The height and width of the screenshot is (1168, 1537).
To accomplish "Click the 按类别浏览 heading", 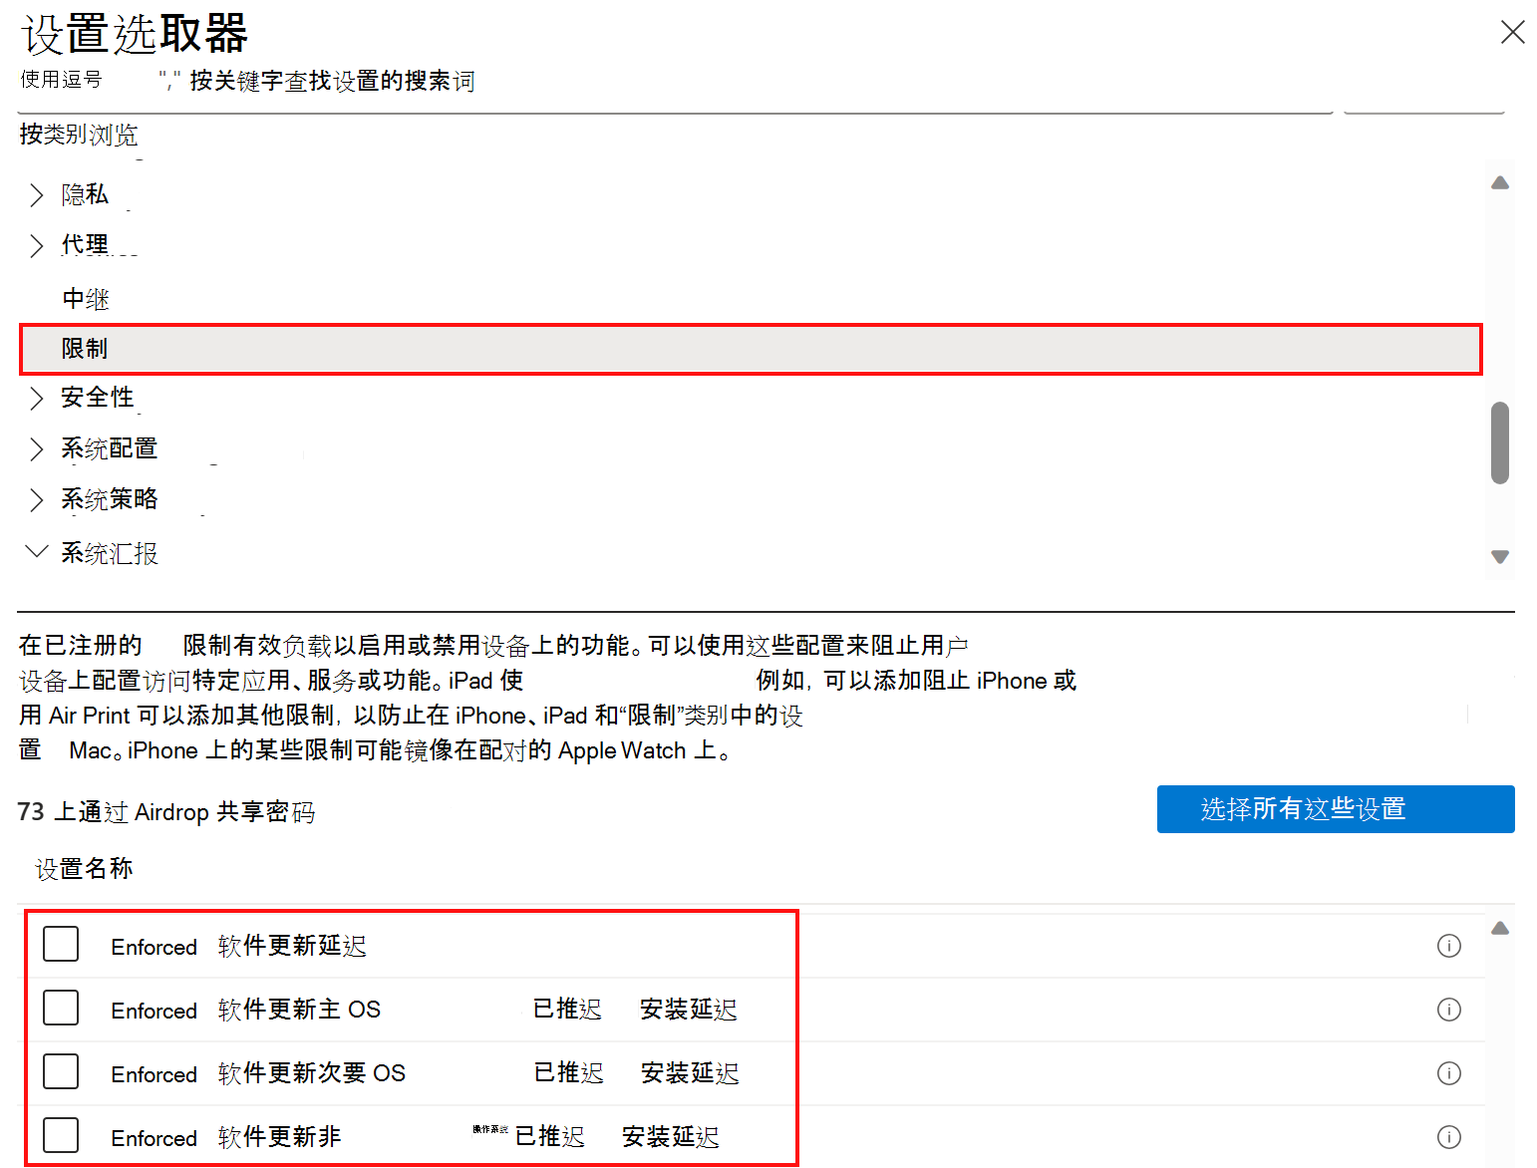I will (x=79, y=135).
